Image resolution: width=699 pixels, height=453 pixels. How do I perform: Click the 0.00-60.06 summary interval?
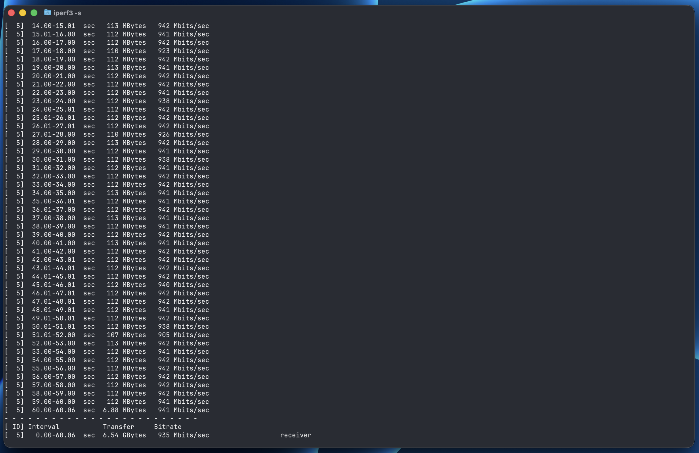coord(55,435)
